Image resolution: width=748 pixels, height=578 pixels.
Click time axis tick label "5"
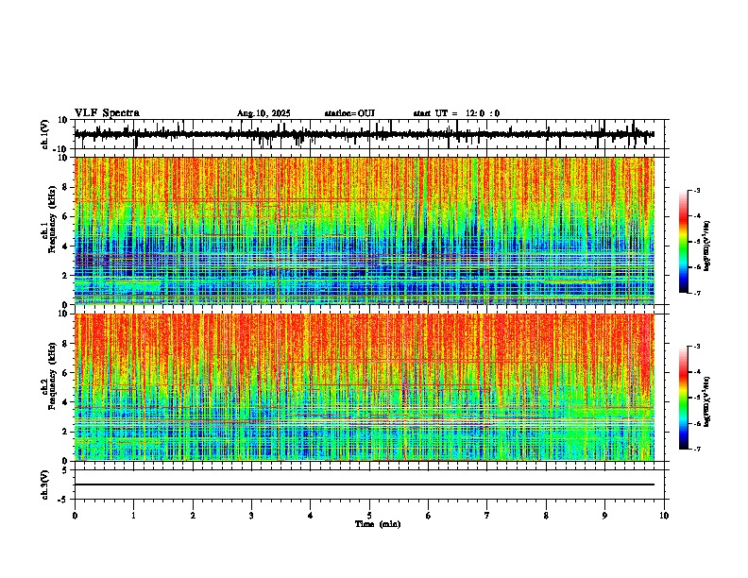coord(369,516)
